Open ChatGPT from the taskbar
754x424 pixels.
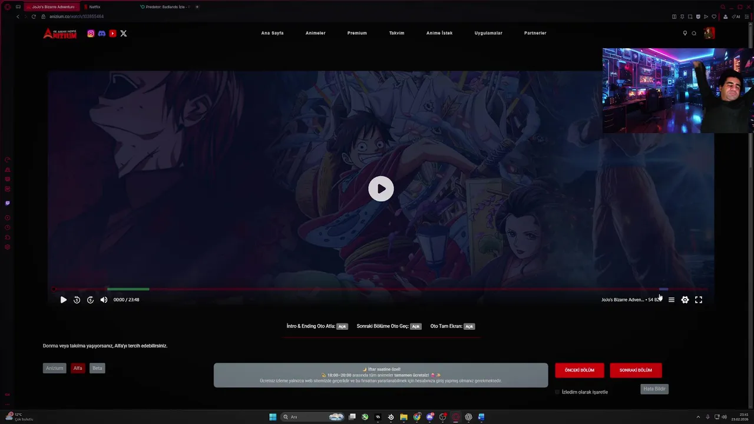coord(468,417)
